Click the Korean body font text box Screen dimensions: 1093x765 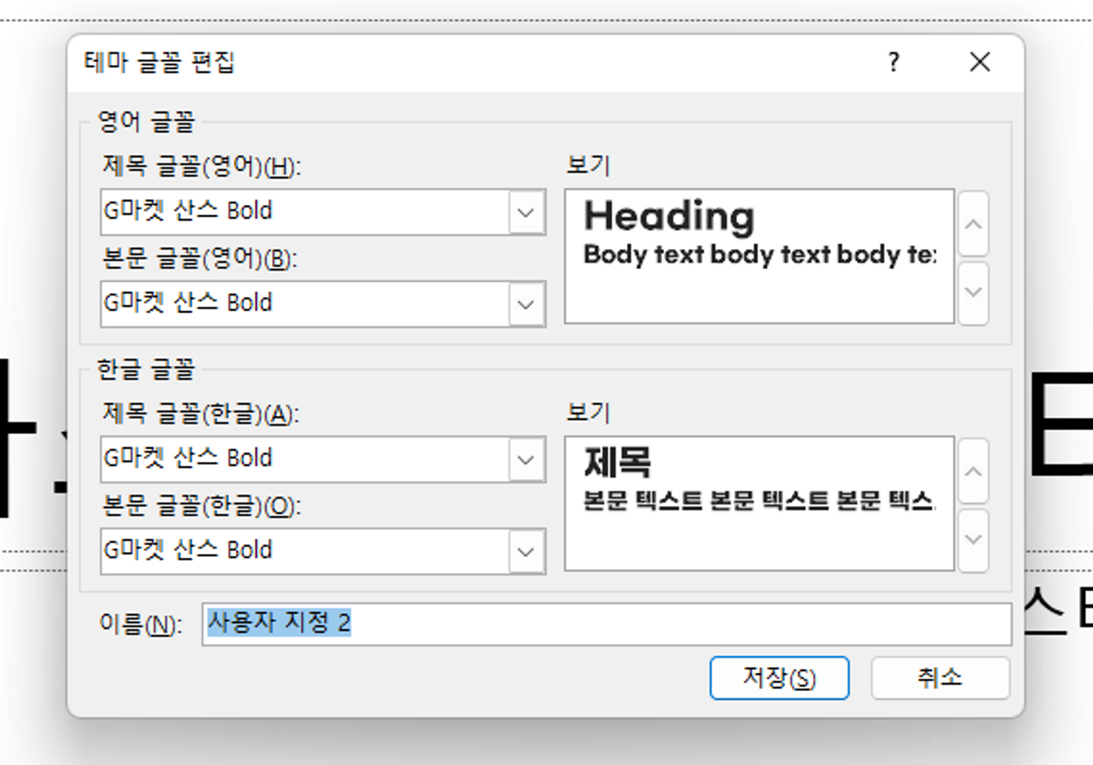click(x=304, y=551)
